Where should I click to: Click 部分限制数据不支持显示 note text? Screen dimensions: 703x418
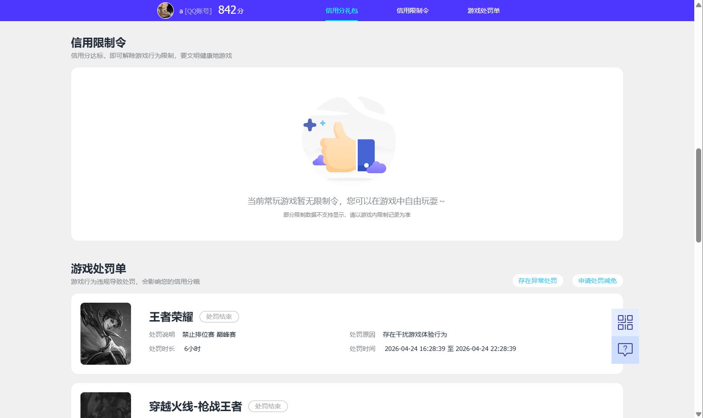[x=347, y=215]
